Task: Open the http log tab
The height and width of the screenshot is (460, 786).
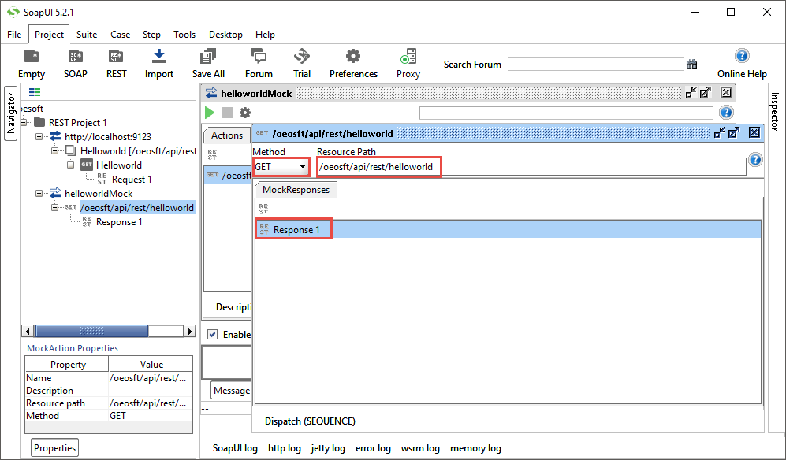Action: [285, 448]
